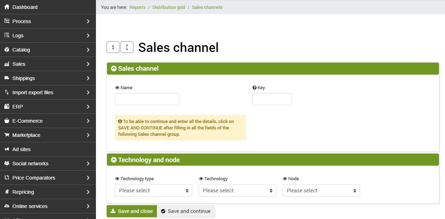Click the collapse all sections icon button
445x219 pixels.
(x=113, y=47)
